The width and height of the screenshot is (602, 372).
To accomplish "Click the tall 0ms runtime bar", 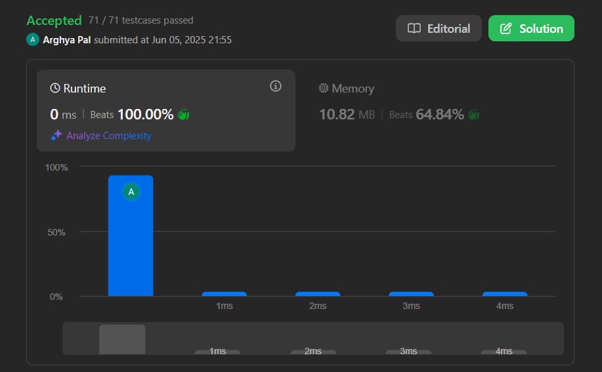I will [131, 236].
